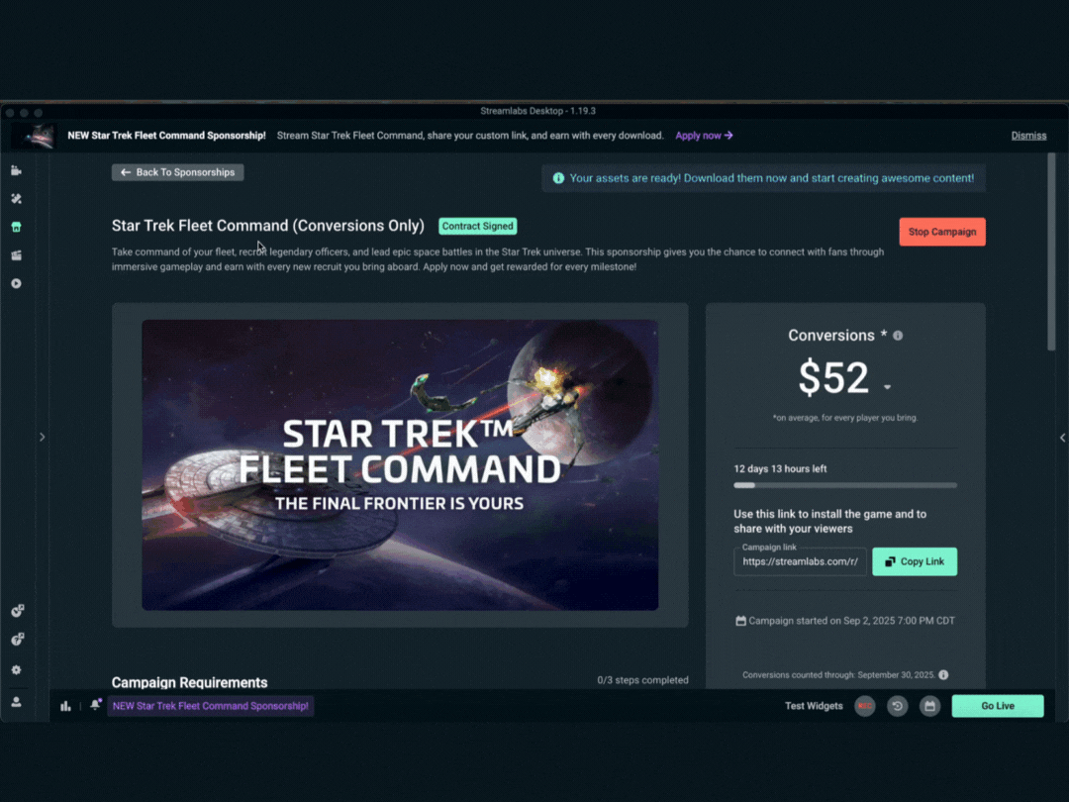This screenshot has width=1069, height=802.
Task: Open the stream scheduler calendar button
Action: [929, 706]
